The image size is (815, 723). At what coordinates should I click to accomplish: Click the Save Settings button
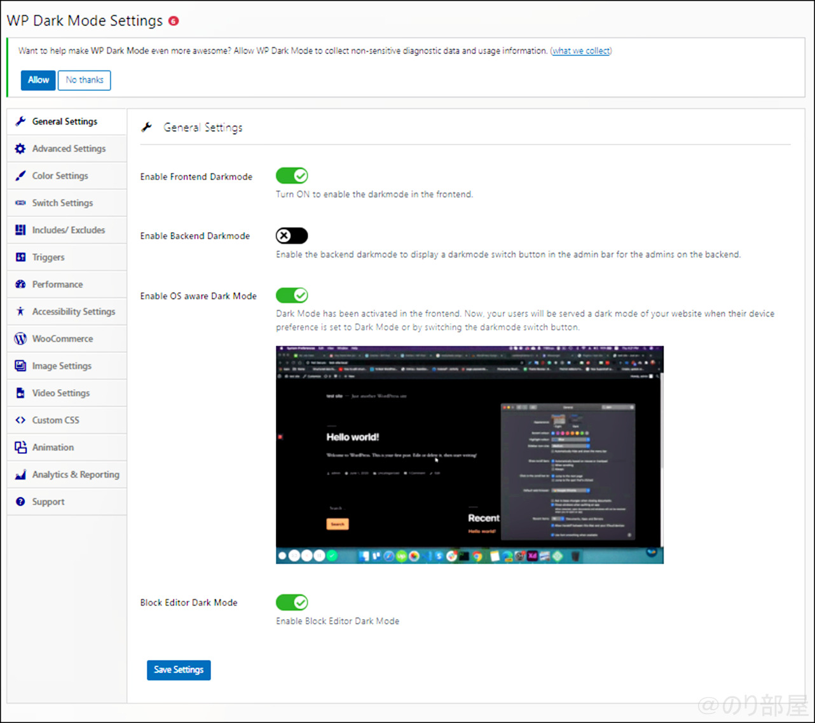[x=179, y=670]
